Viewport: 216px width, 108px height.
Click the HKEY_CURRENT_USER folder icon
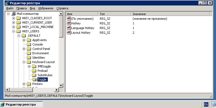[18, 22]
